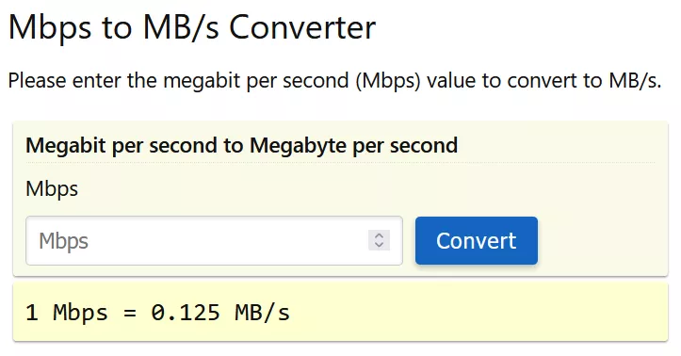Viewport: 681px width, 356px height.
Task: Select the Mbps label above the input
Action: 52,189
